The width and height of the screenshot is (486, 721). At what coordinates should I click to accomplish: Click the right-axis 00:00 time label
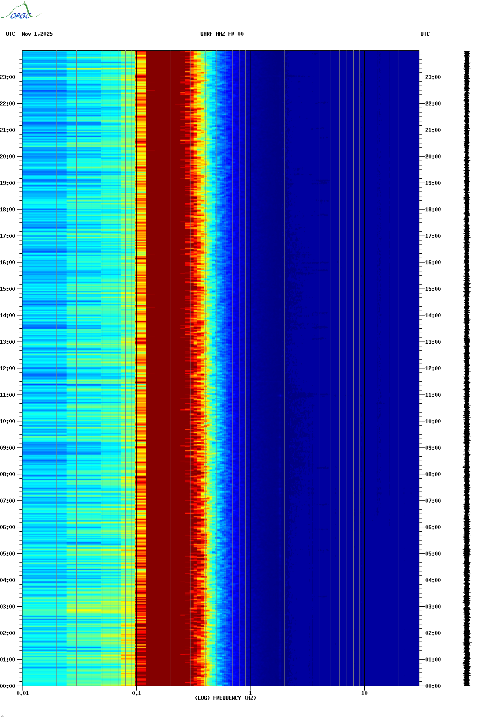(433, 686)
